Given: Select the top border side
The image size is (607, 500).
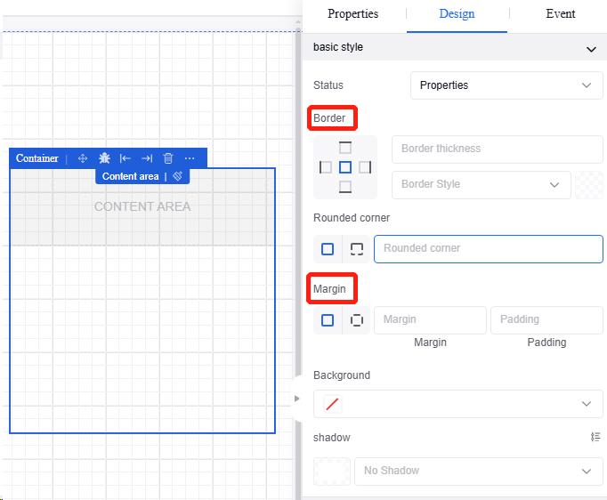Looking at the screenshot, I should [x=345, y=148].
